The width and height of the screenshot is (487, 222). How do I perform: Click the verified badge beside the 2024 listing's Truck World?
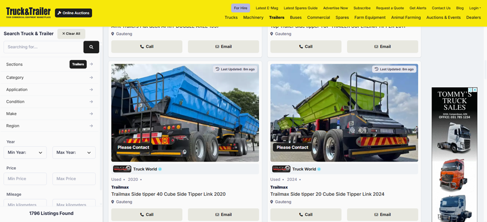click(319, 169)
